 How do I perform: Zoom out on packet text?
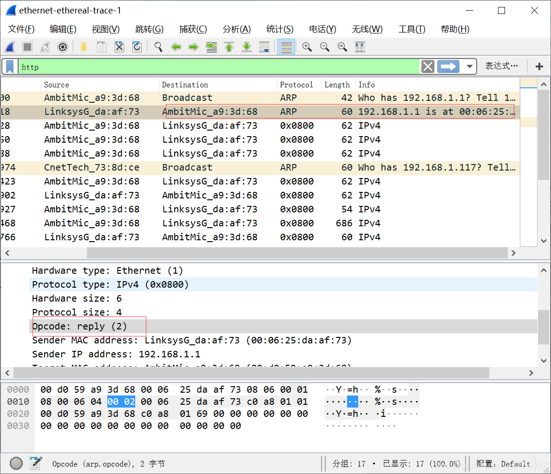pos(325,47)
